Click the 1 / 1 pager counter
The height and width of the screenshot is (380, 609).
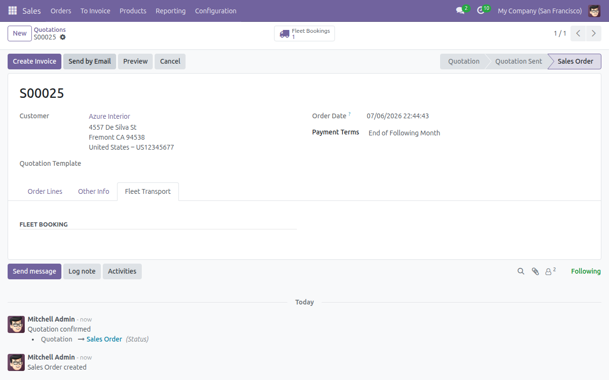[x=560, y=33]
